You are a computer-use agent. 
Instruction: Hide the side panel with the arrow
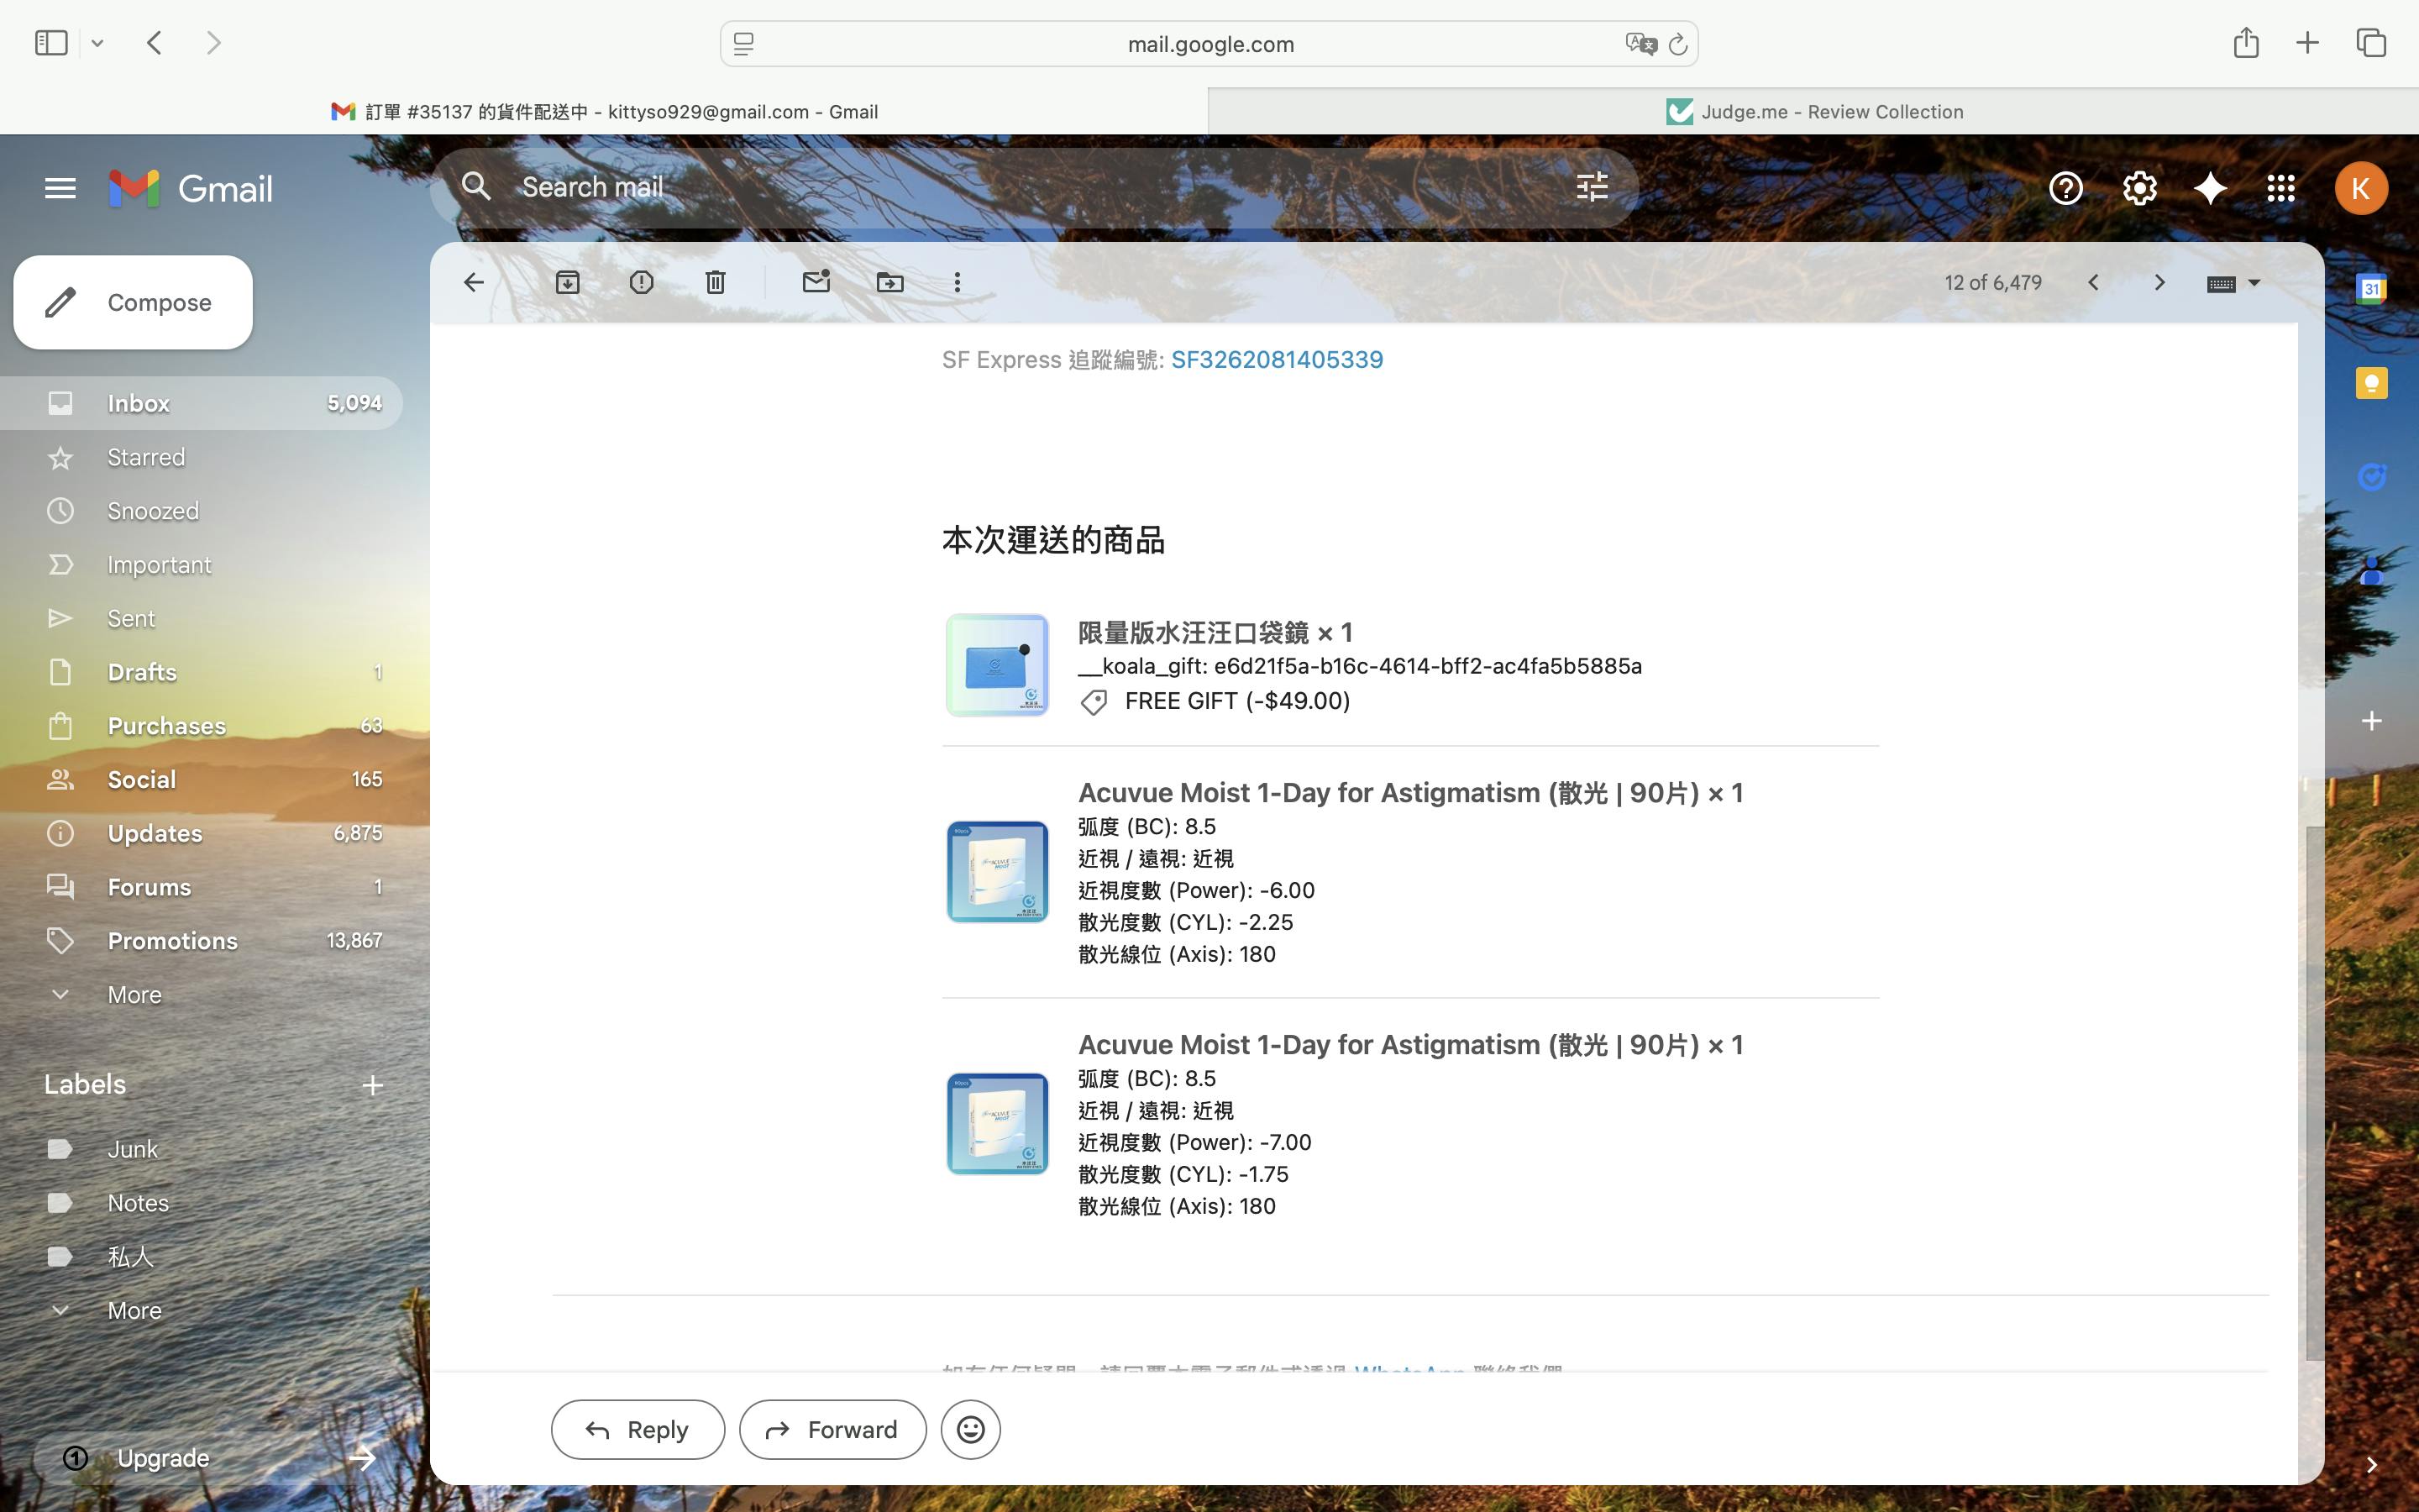[2371, 1465]
